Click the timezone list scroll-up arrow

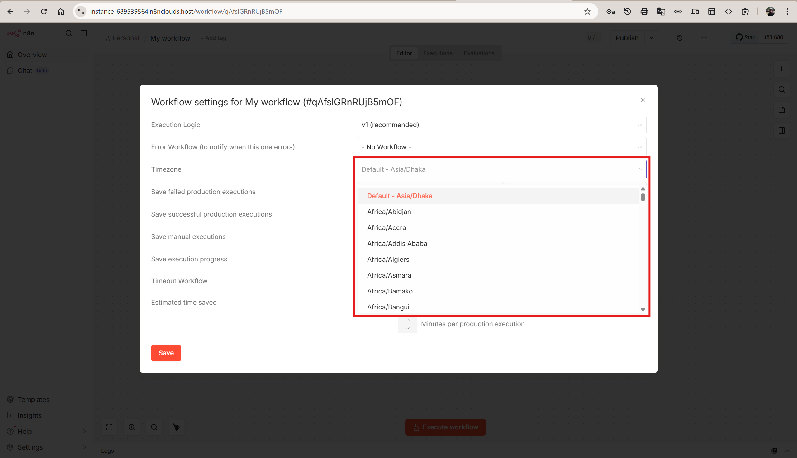[643, 189]
